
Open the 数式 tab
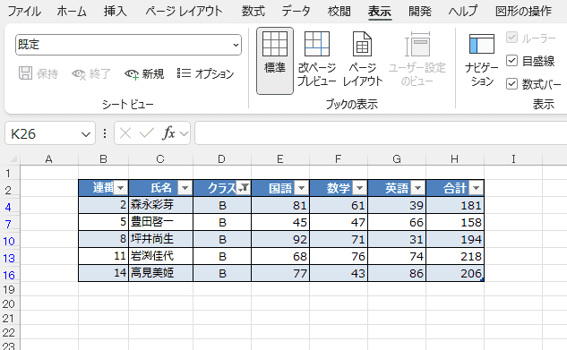coord(253,12)
